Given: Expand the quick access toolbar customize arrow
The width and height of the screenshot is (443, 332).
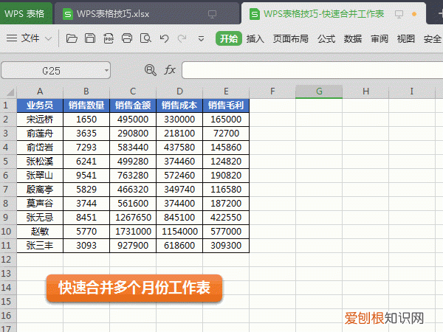Looking at the screenshot, I should (201, 38).
